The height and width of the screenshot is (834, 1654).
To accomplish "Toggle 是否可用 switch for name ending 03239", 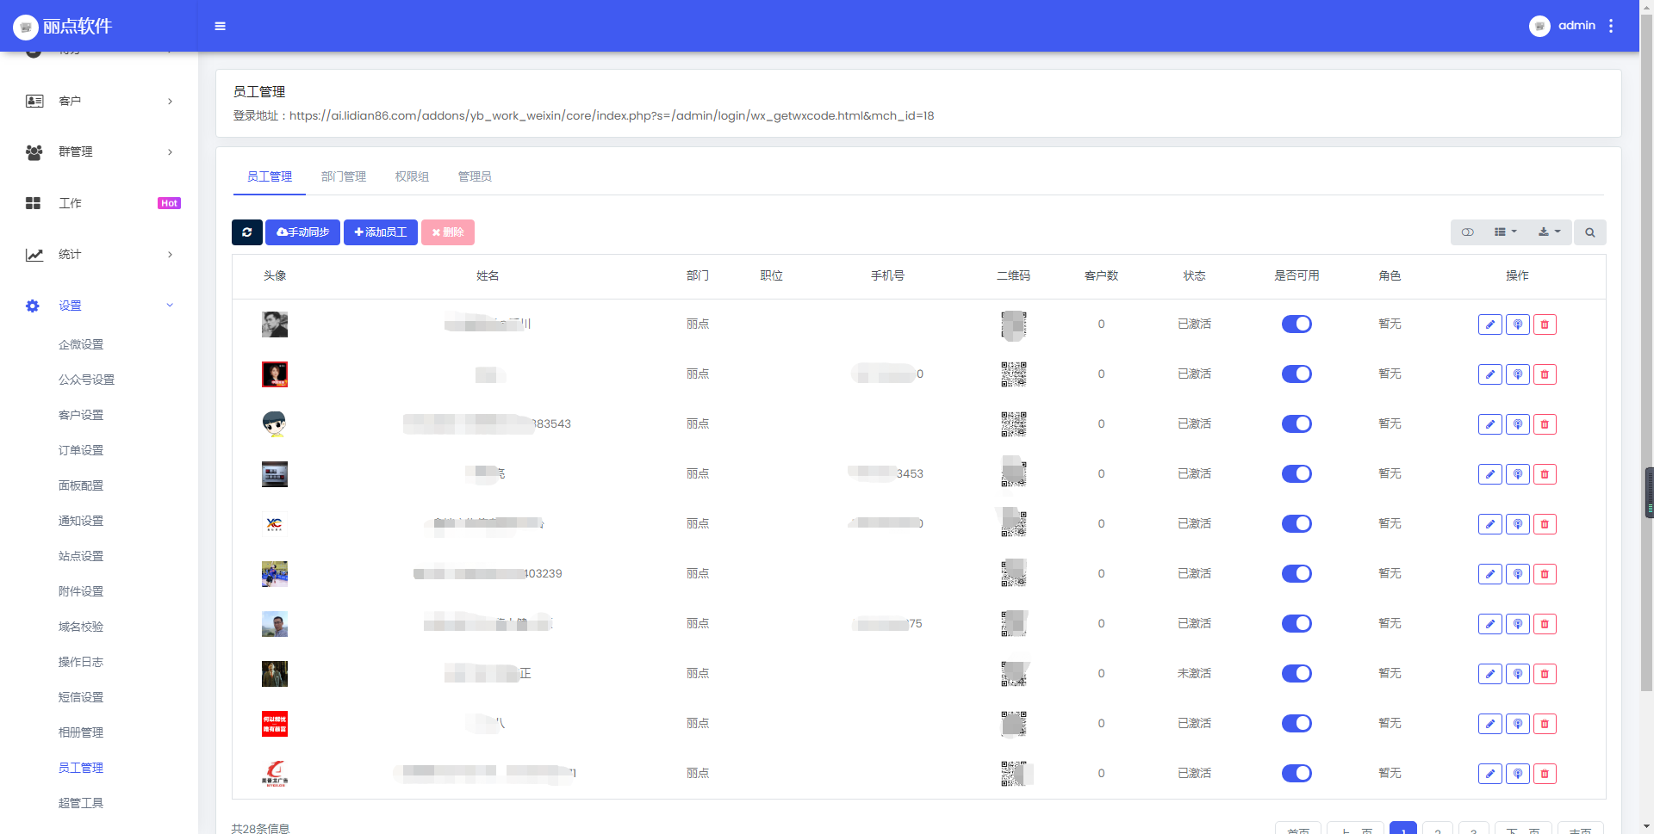I will coord(1296,574).
